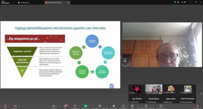Image resolution: width=203 pixels, height=109 pixels.
Task: Open the Reactions menu
Action: [x=75, y=106]
